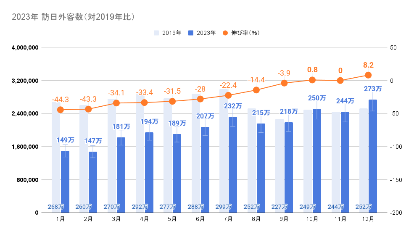414x234 pixels.
Task: Click the 268万 label at bar base
Action: pos(56,207)
